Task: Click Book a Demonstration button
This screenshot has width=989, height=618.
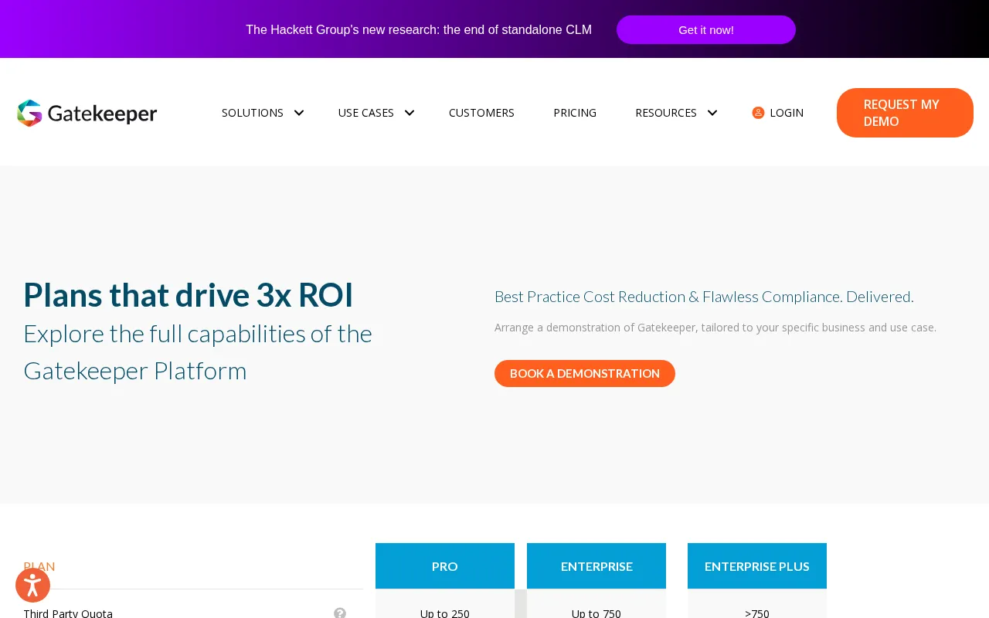Action: tap(585, 373)
